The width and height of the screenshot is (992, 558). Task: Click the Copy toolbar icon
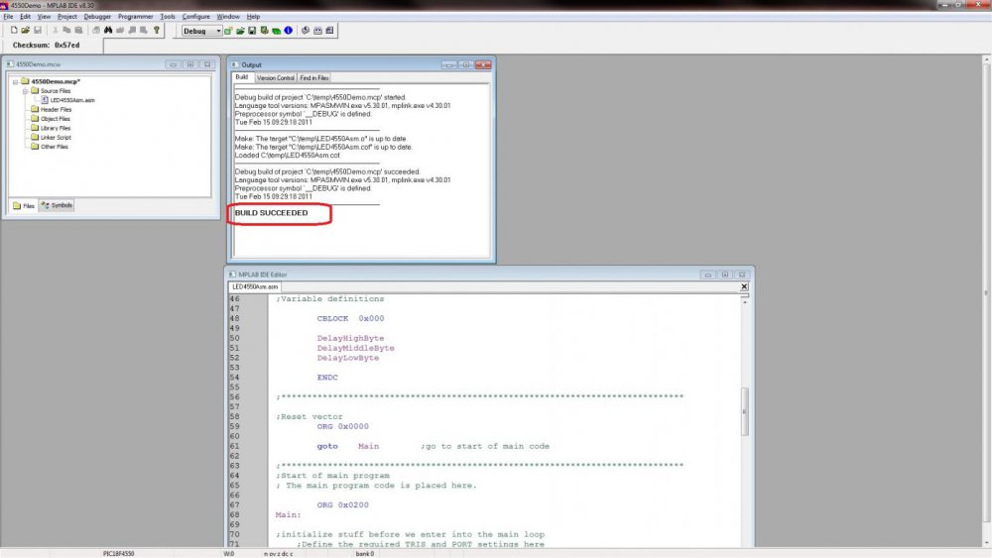[x=66, y=31]
